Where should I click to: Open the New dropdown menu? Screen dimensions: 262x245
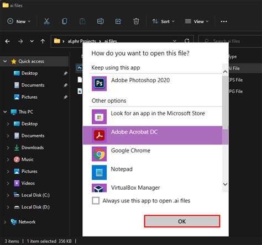tap(19, 22)
